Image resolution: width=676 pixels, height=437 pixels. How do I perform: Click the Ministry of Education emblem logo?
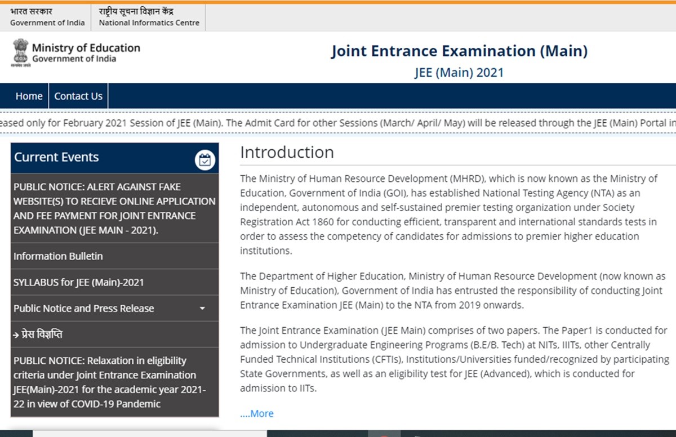click(x=21, y=53)
